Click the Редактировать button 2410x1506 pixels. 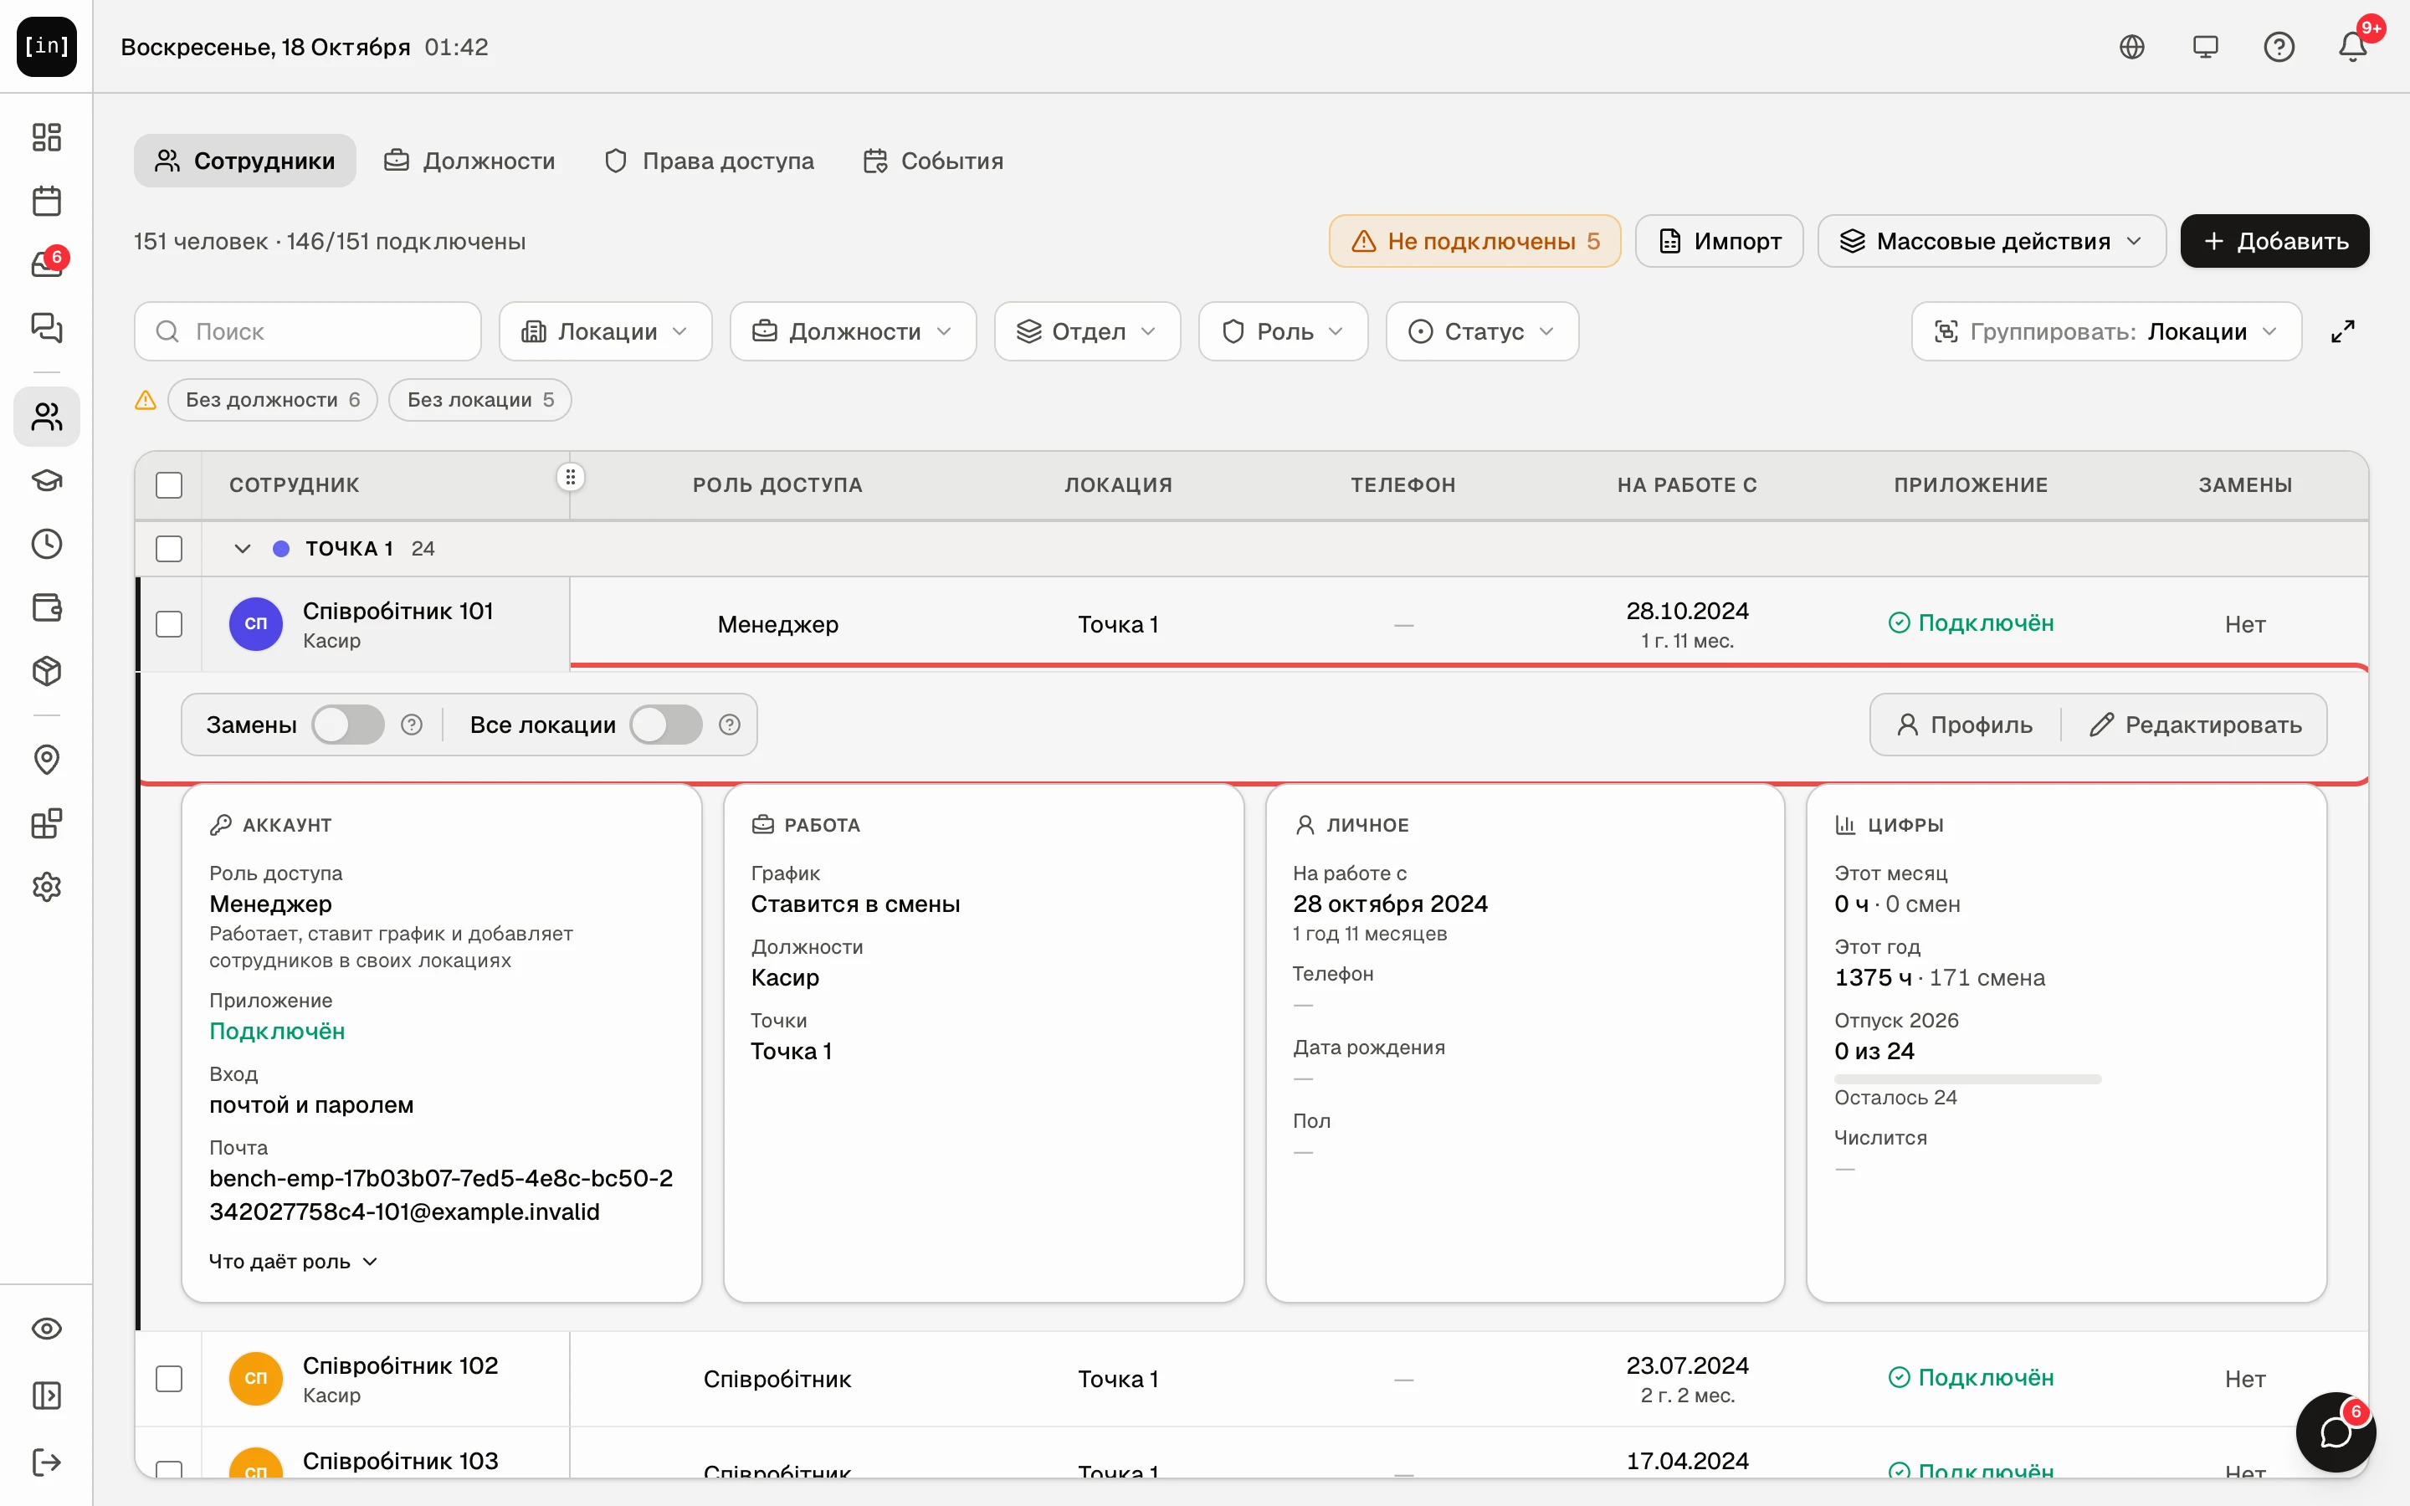click(x=2196, y=724)
